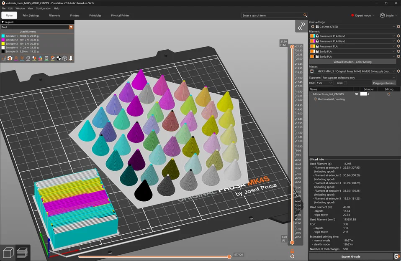This screenshot has width=401, height=261.
Task: Open gear icon beside the printer preset
Action: click(x=398, y=71)
